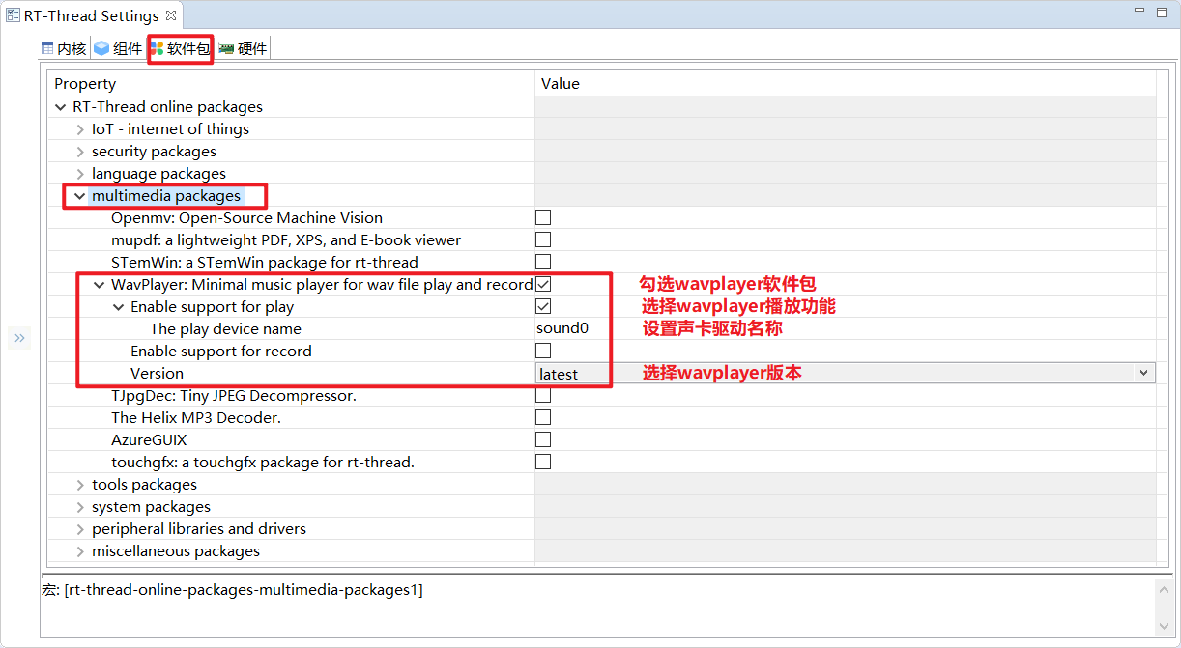
Task: Select The play device name row
Action: (x=226, y=329)
